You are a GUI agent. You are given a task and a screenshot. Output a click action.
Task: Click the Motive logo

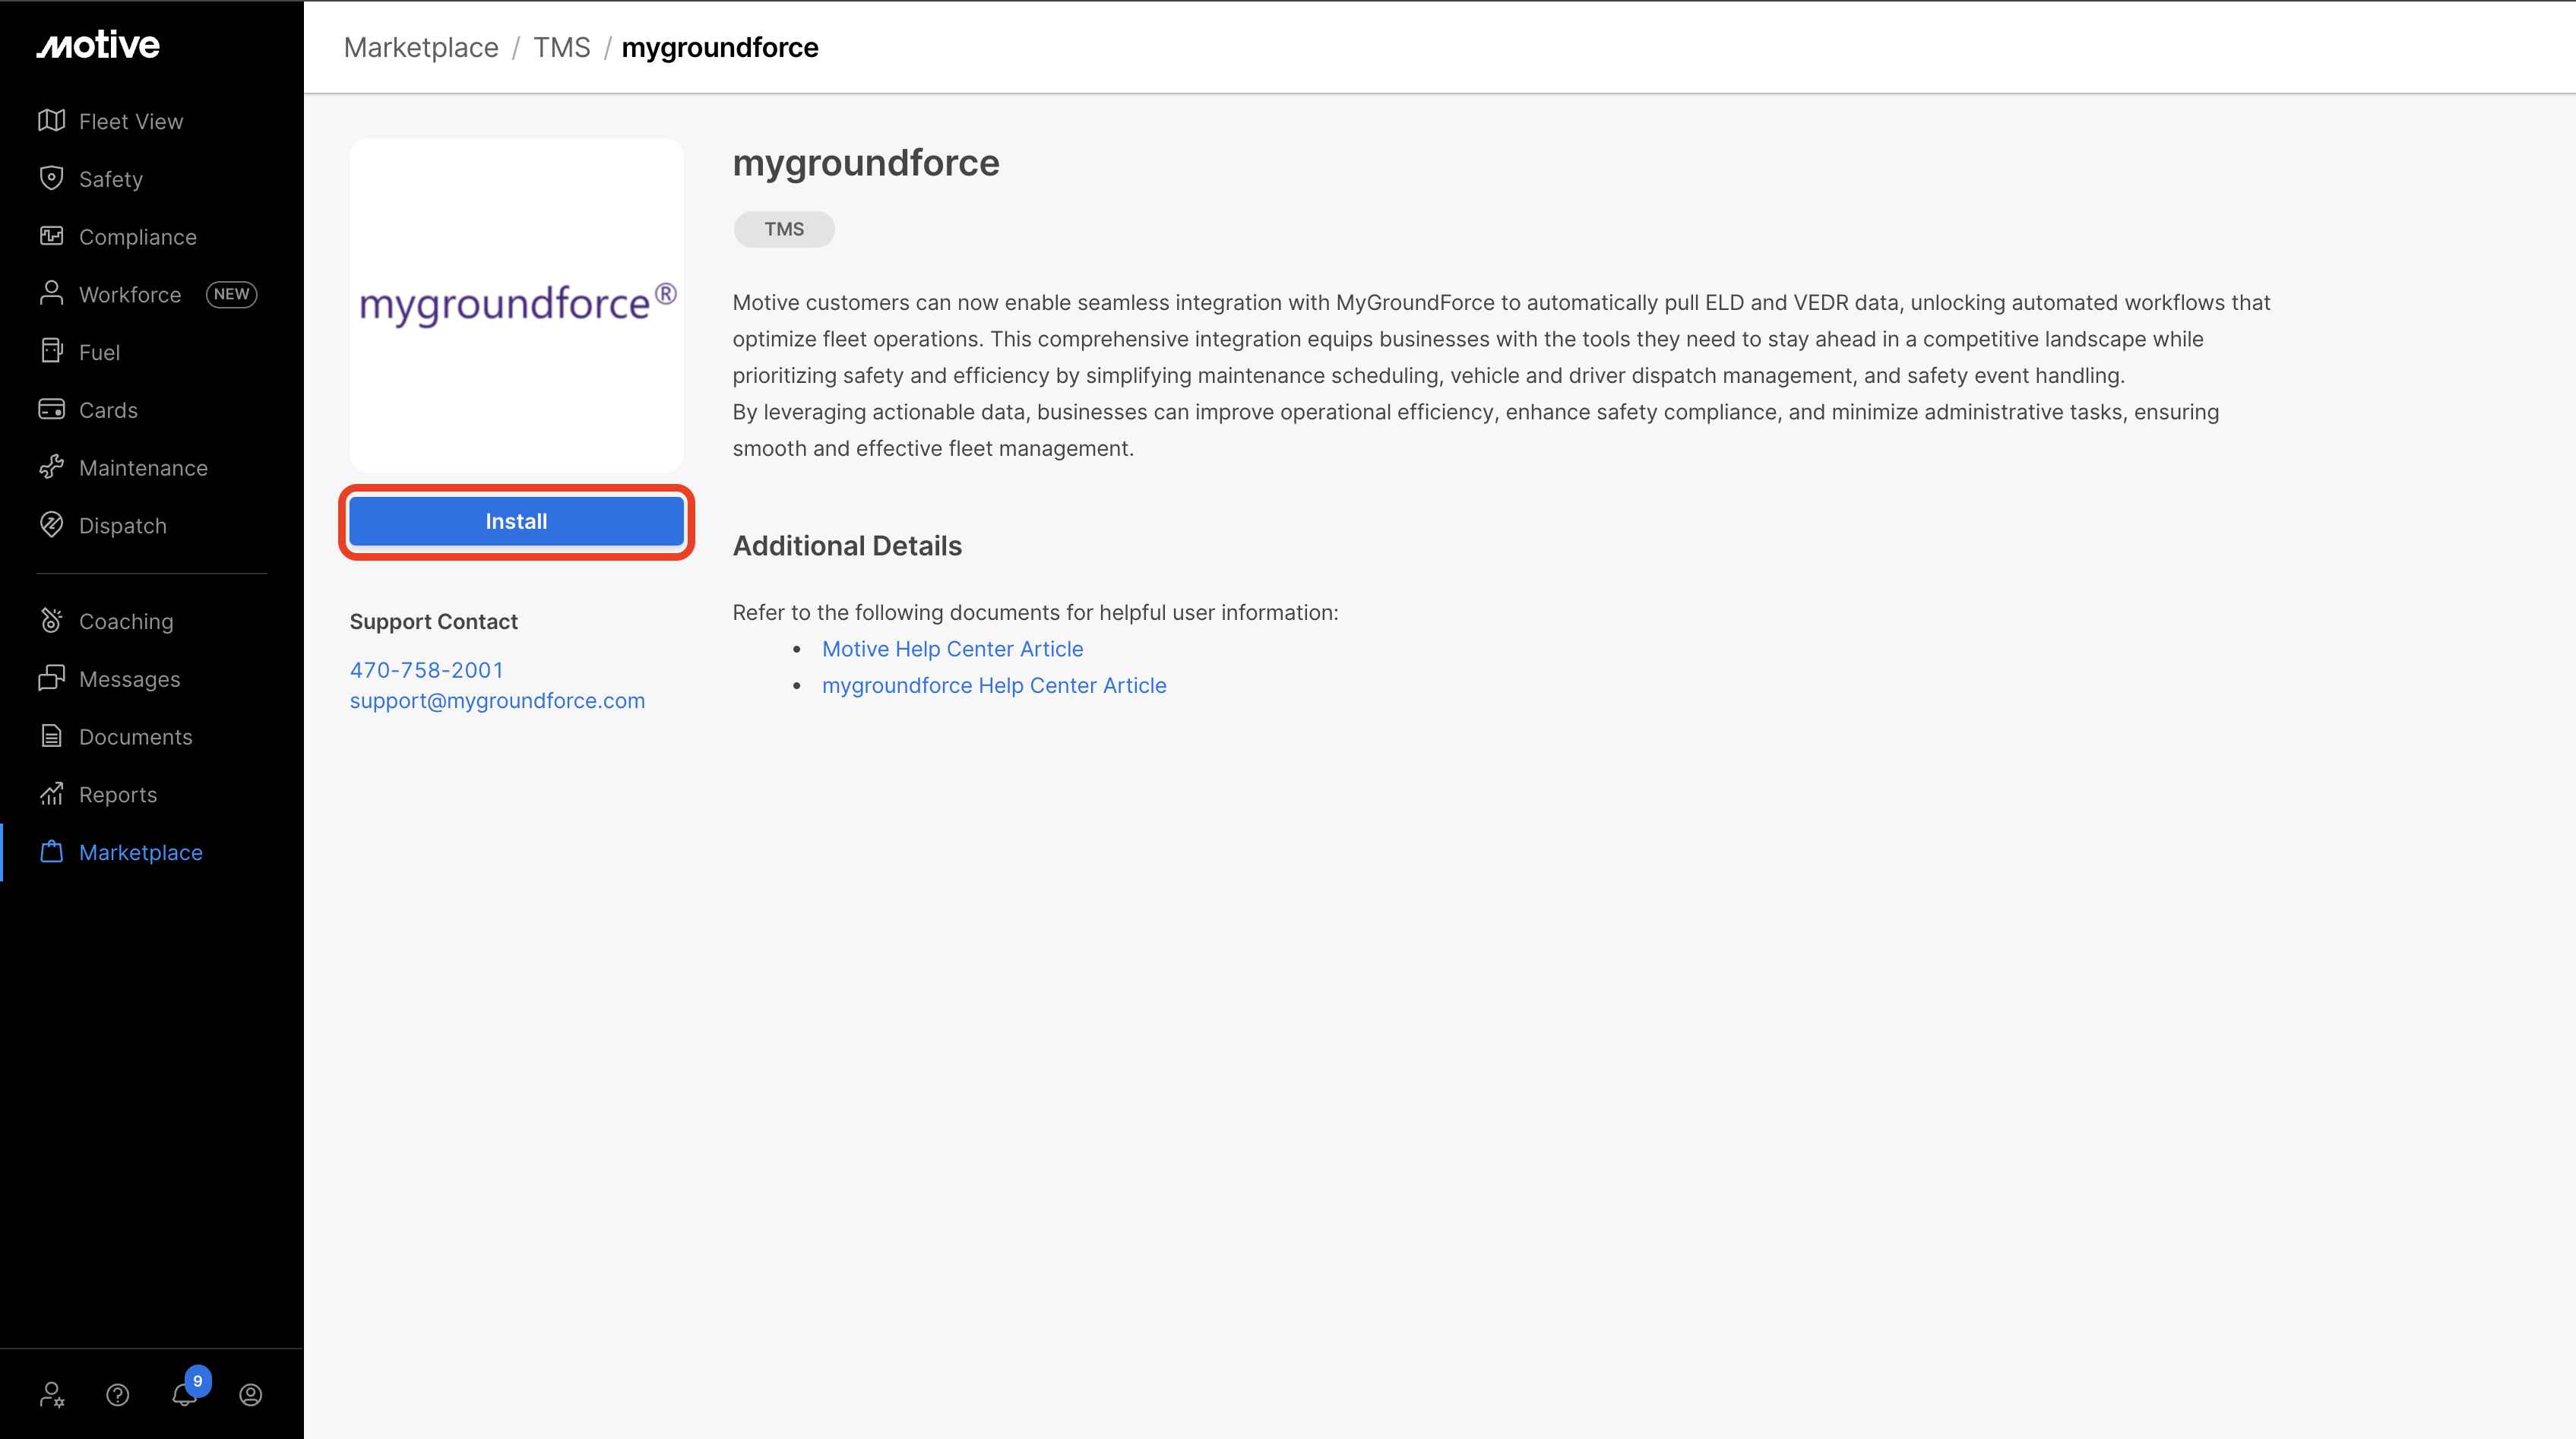click(x=98, y=45)
